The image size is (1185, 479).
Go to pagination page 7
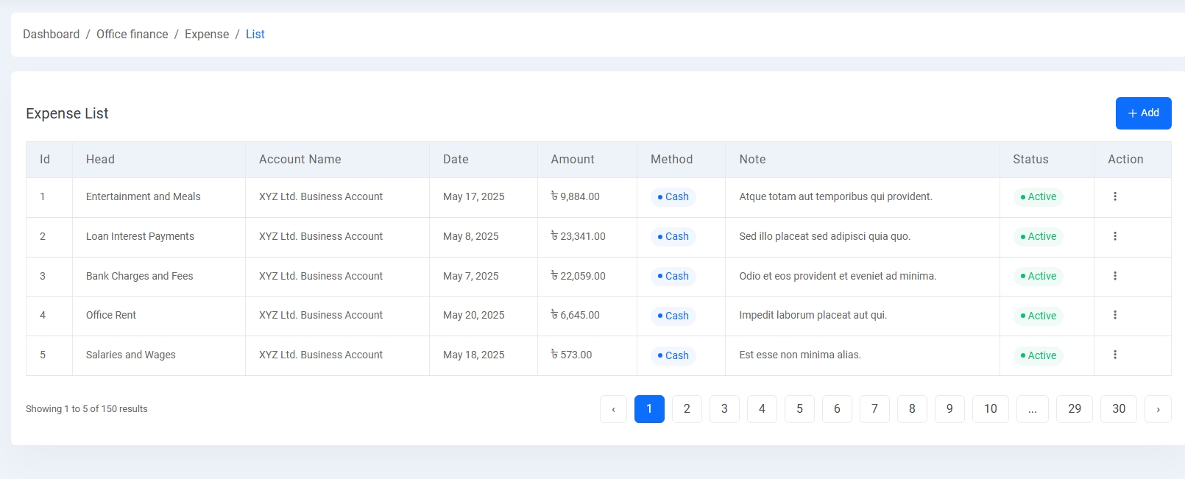(874, 409)
